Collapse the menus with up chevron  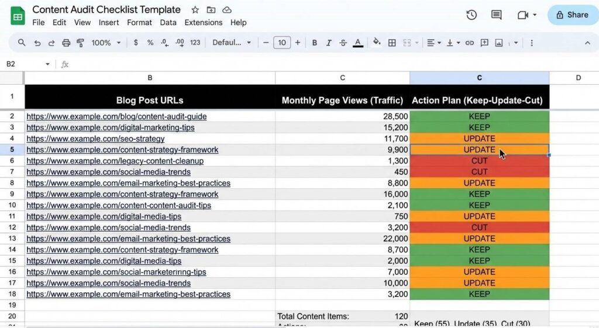click(587, 43)
